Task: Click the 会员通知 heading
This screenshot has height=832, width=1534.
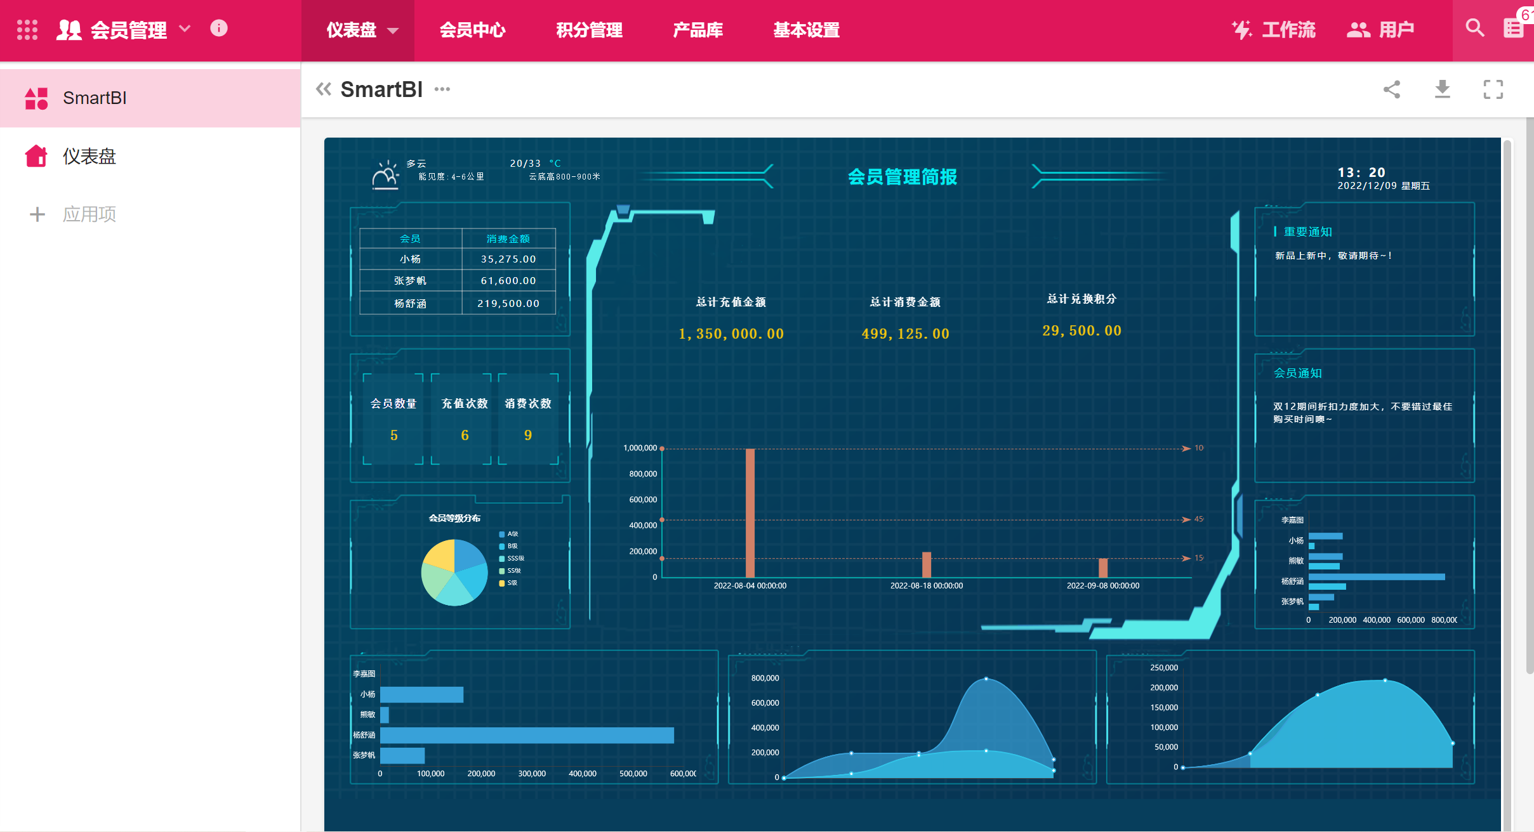Action: pyautogui.click(x=1298, y=373)
